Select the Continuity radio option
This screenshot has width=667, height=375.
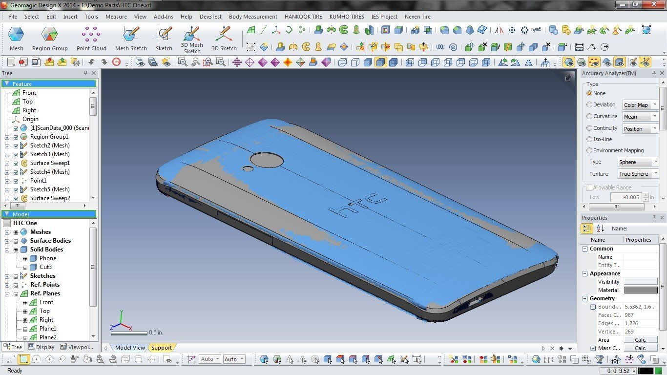[589, 128]
